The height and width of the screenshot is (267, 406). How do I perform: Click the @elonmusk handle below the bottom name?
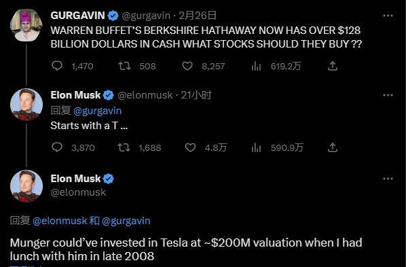point(78,192)
